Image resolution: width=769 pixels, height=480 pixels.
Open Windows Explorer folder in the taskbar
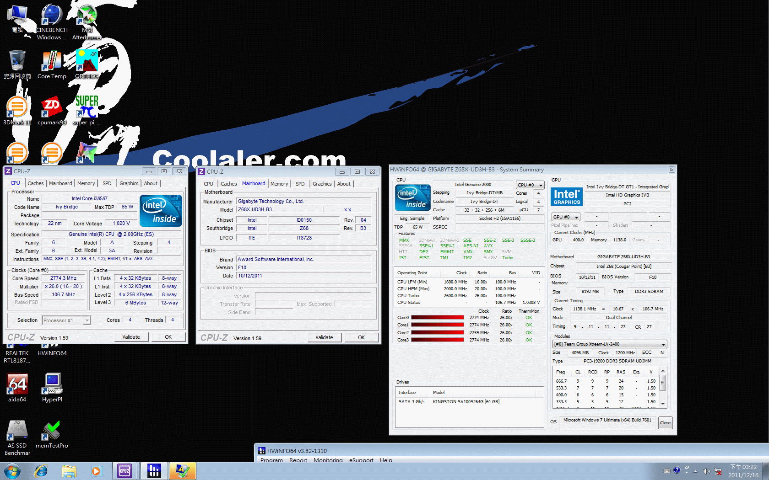[x=69, y=471]
